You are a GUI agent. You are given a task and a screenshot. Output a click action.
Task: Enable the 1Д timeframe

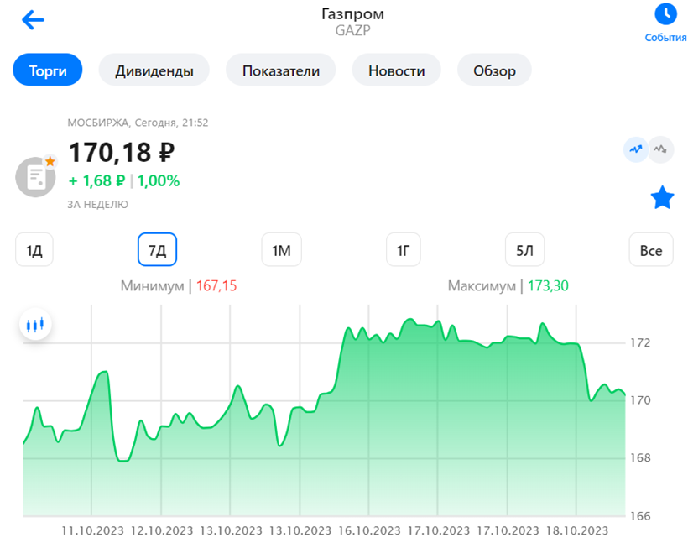[34, 249]
